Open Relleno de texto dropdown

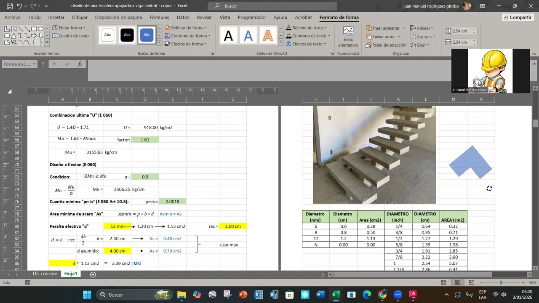(307, 27)
